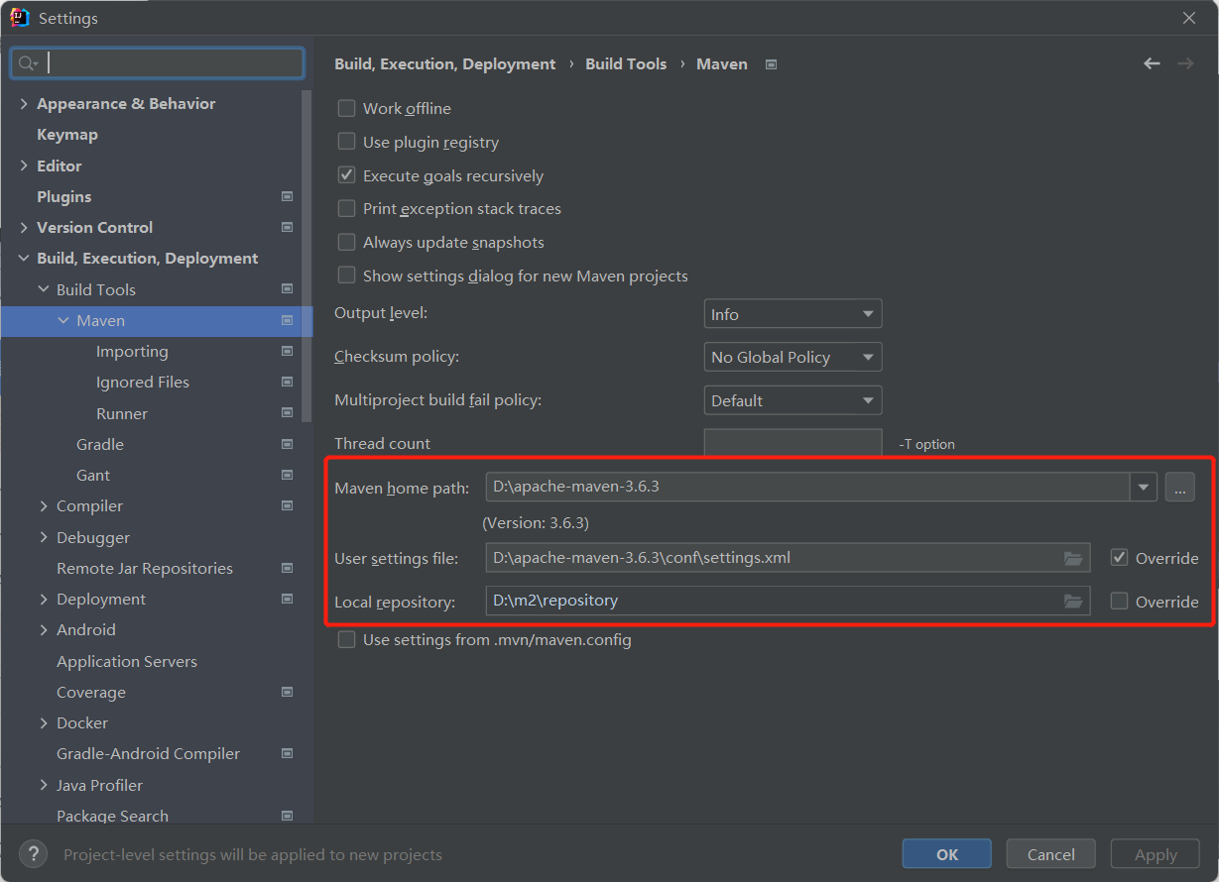Click the settings search input field
1219x882 pixels.
pyautogui.click(x=157, y=63)
